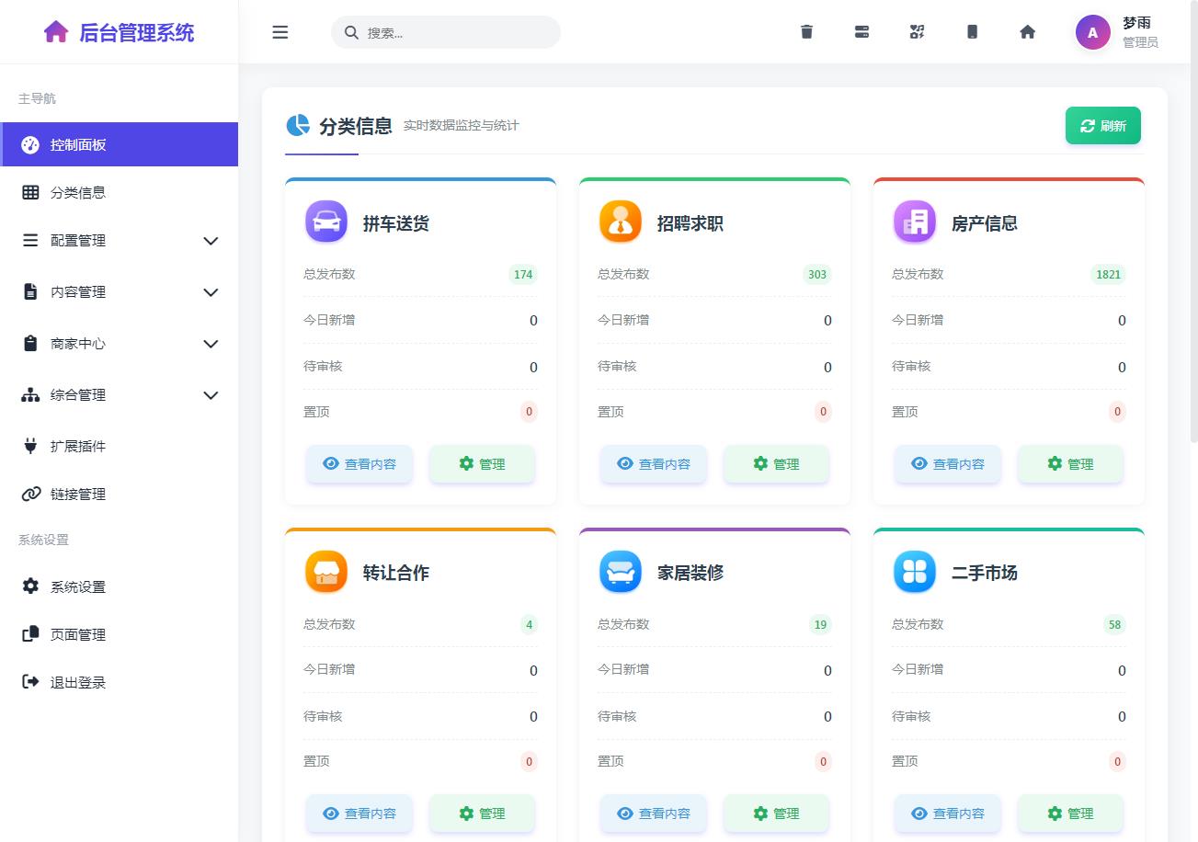This screenshot has width=1198, height=842.
Task: Toggle sidebar with the hamburger menu icon
Action: click(x=280, y=32)
